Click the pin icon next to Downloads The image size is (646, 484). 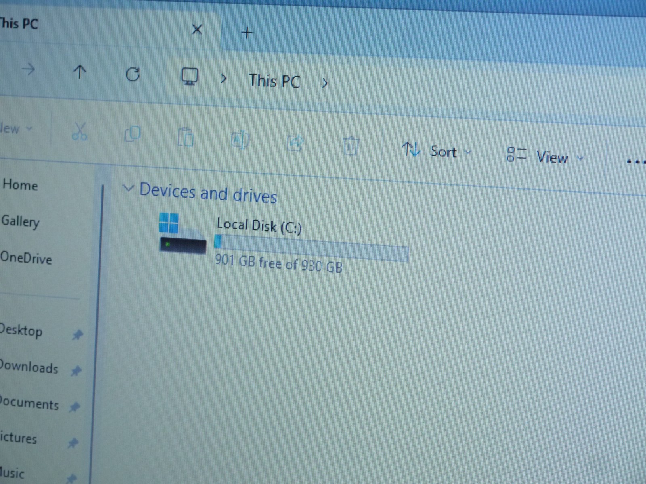(76, 371)
